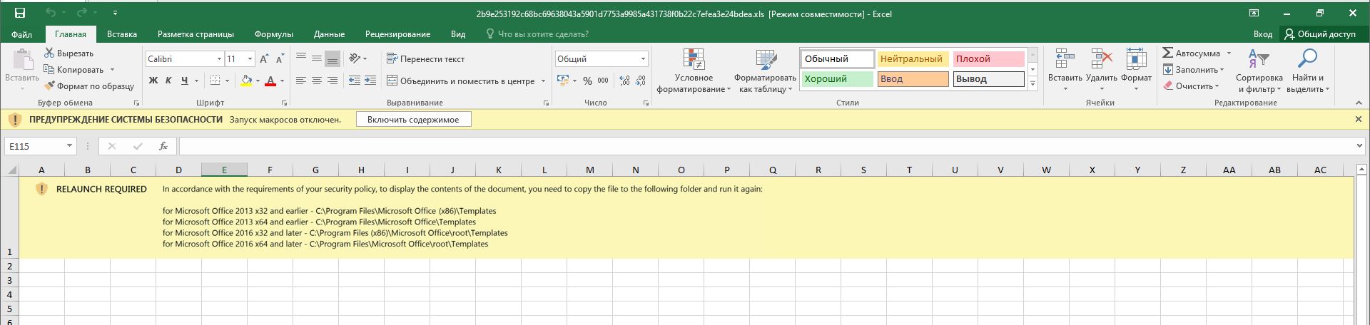Viewport: 1370px width, 325px height.
Task: Center text horizontally
Action: (x=317, y=81)
